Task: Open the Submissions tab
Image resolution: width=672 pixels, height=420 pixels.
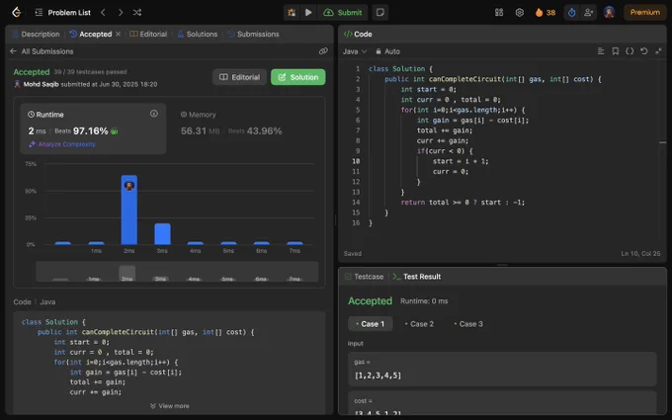Action: pos(253,34)
